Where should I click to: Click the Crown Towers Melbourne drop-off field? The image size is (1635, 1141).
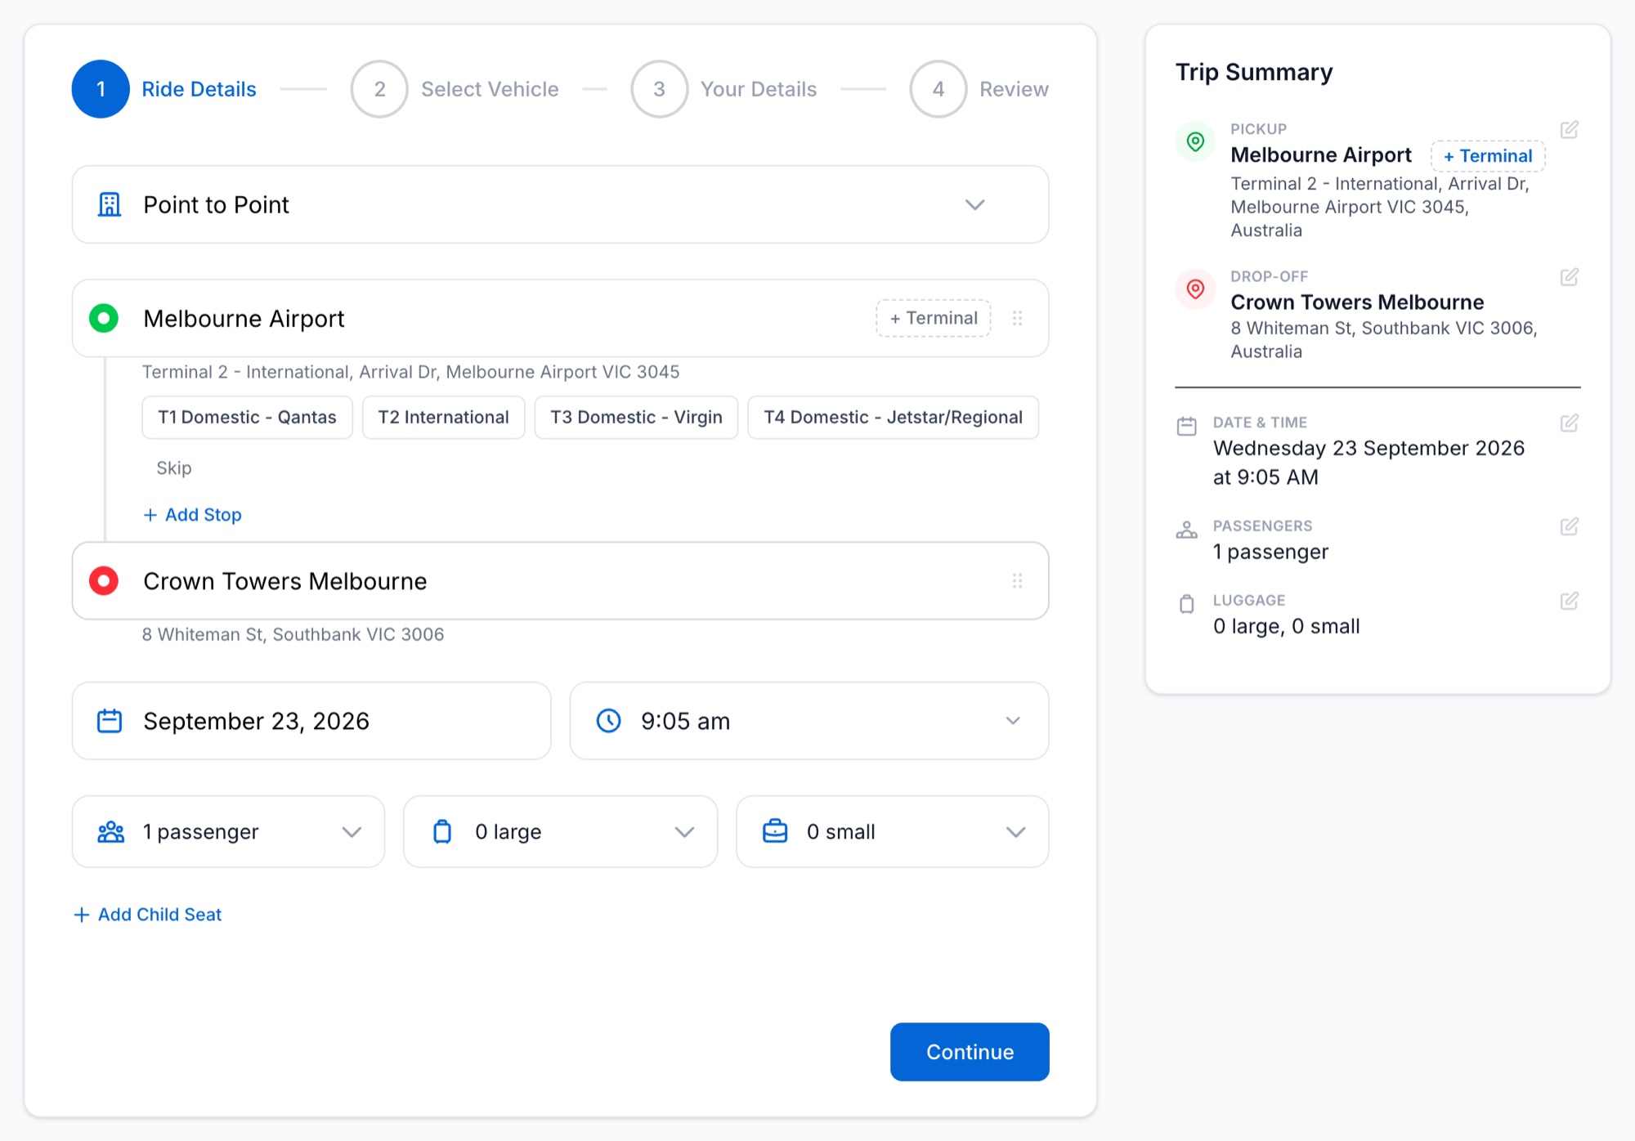tap(560, 580)
